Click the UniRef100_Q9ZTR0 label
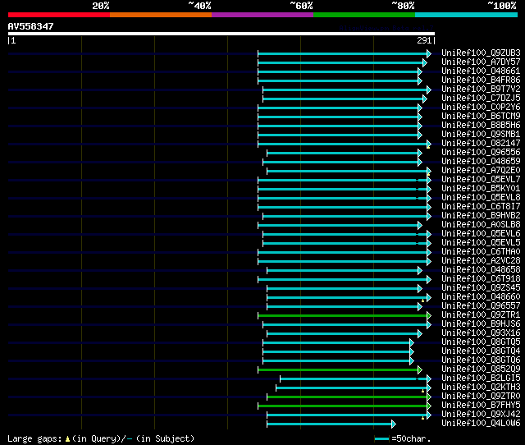The height and width of the screenshot is (445, 525). 481,397
